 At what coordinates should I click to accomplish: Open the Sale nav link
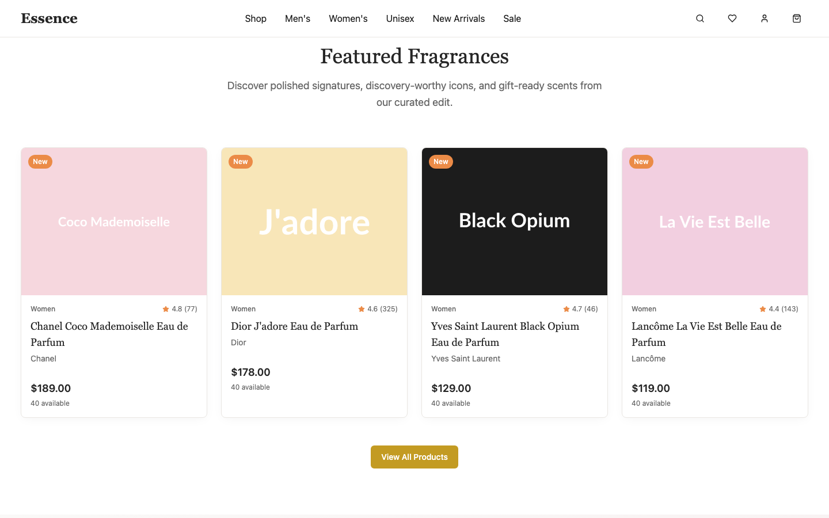[x=512, y=18]
